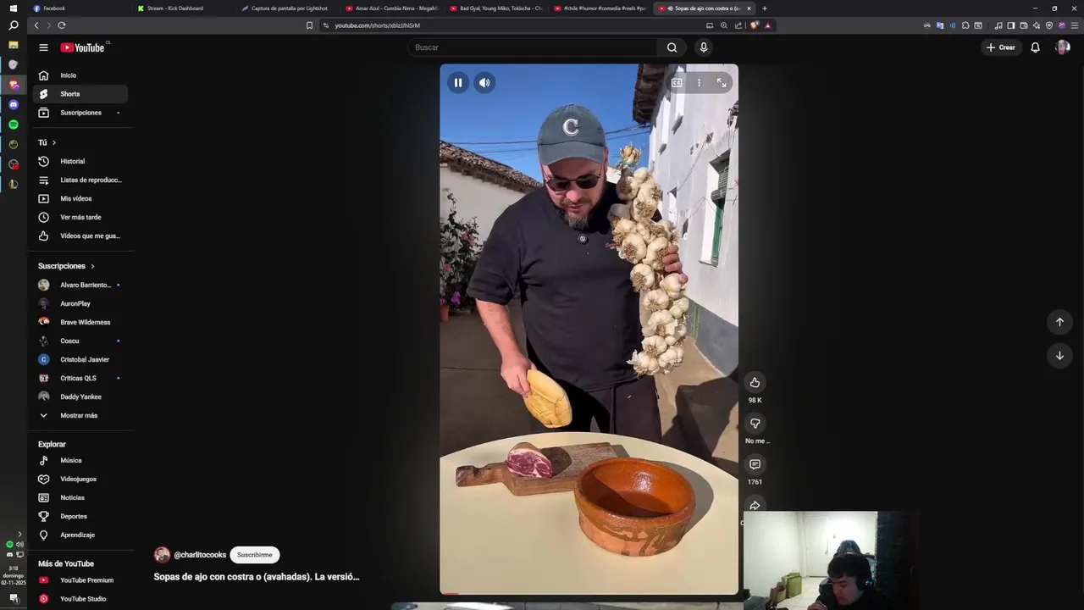Viewport: 1084px width, 610px height.
Task: Go to Inicio in the sidebar
Action: click(x=80, y=75)
